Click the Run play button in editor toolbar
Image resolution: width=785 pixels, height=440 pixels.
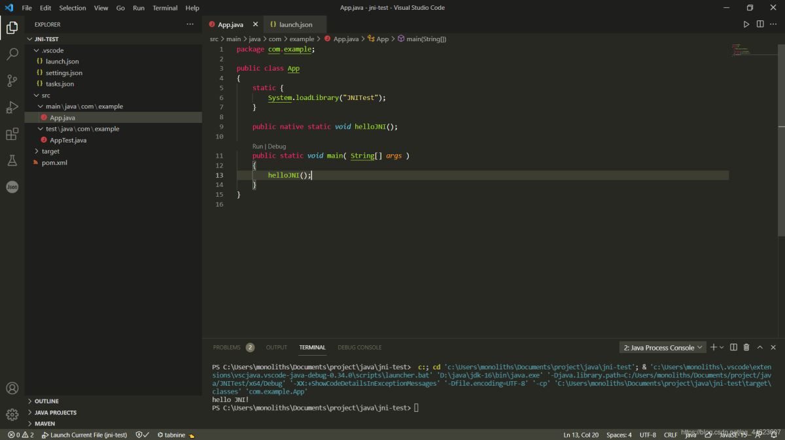746,24
